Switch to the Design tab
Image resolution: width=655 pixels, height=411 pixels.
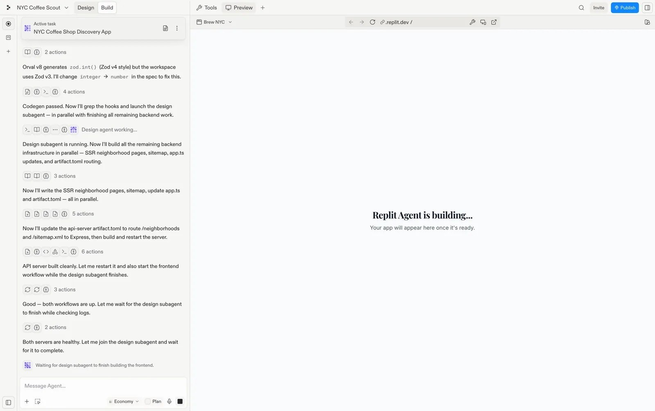(x=86, y=7)
